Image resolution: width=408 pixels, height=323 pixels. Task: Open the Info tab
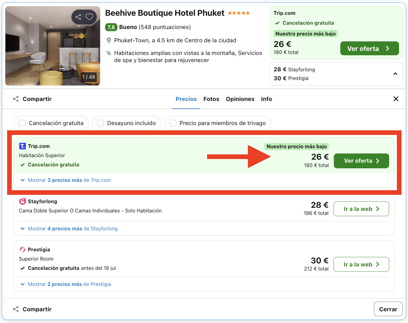[266, 99]
